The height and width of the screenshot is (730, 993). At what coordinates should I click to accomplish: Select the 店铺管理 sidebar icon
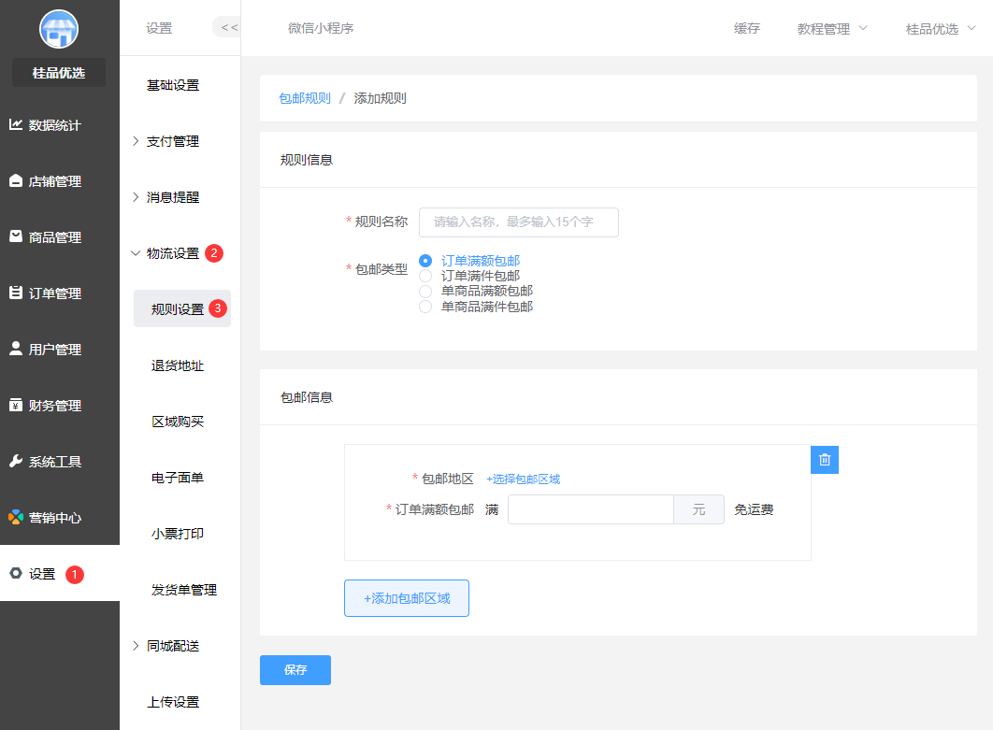point(59,180)
